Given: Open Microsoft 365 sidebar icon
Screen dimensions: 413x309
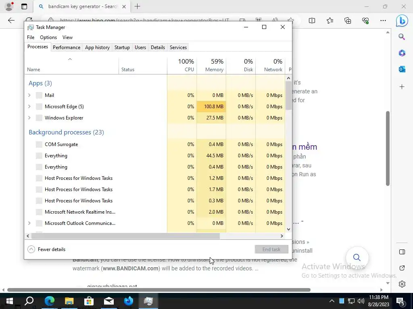Looking at the screenshot, I should [x=402, y=53].
